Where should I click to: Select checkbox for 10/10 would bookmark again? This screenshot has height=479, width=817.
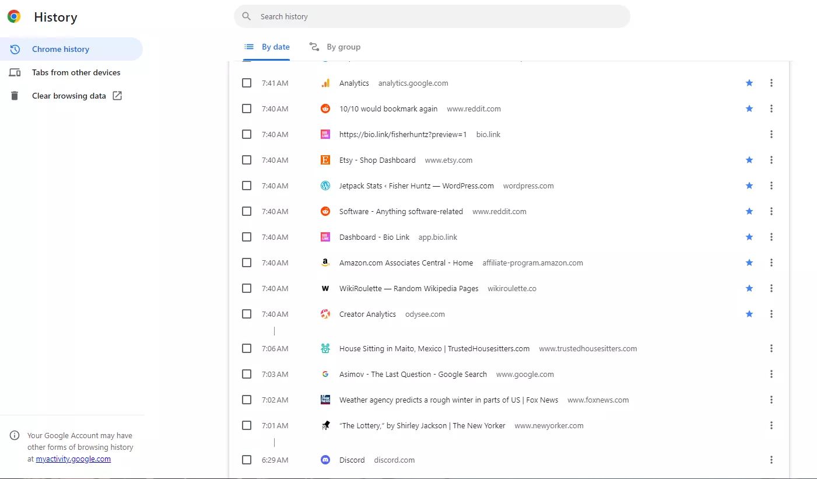click(x=247, y=109)
